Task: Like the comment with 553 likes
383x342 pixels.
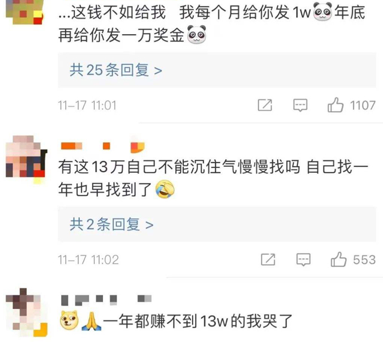Action: click(x=339, y=259)
